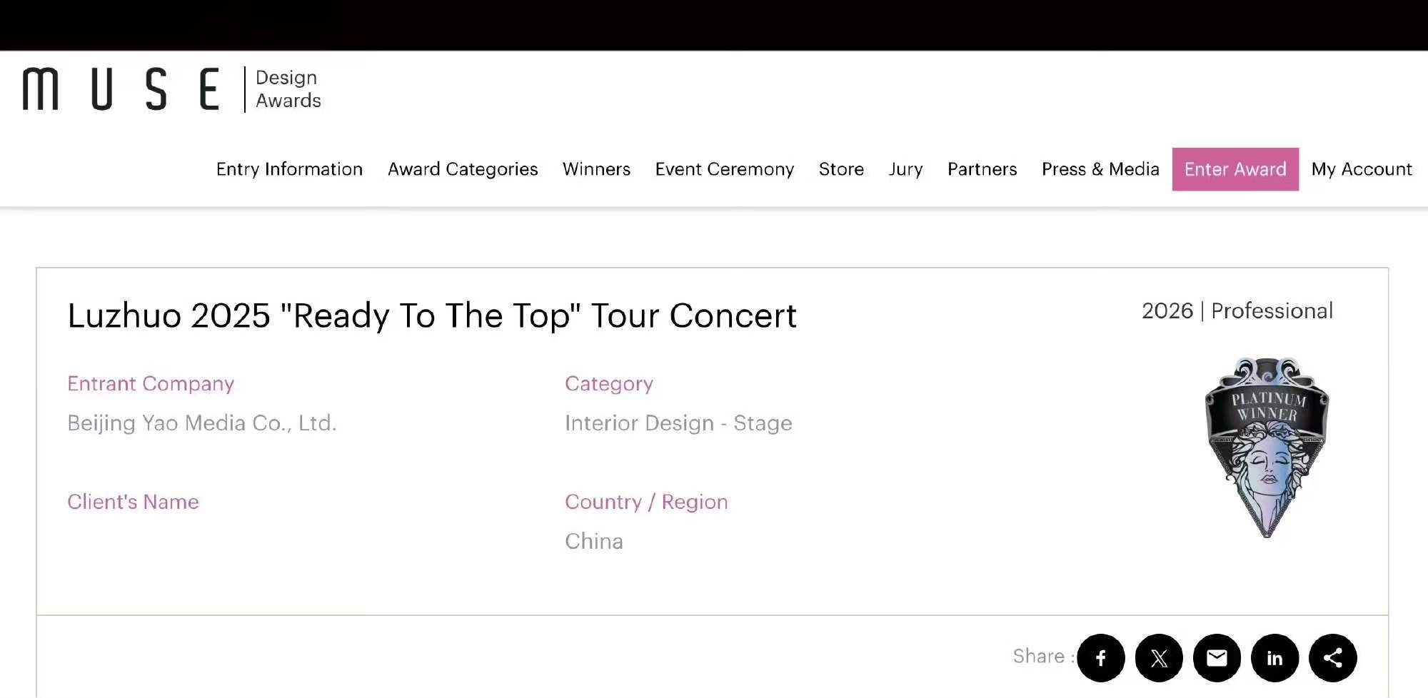Open Press & Media section
Screen dimensions: 1428x698
[x=1100, y=169]
